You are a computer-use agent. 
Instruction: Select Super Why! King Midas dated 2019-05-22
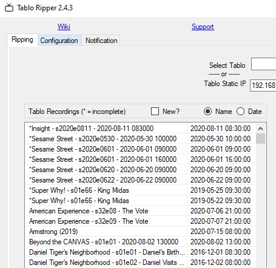(x=140, y=201)
